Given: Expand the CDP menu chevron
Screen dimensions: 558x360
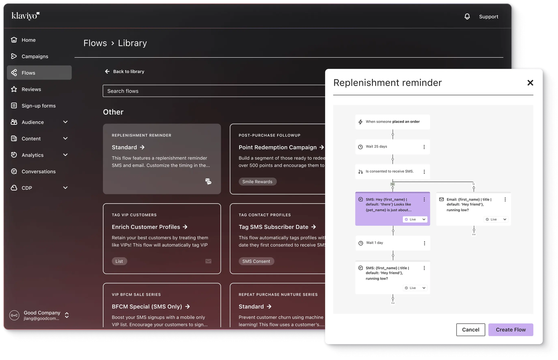Looking at the screenshot, I should [x=65, y=188].
